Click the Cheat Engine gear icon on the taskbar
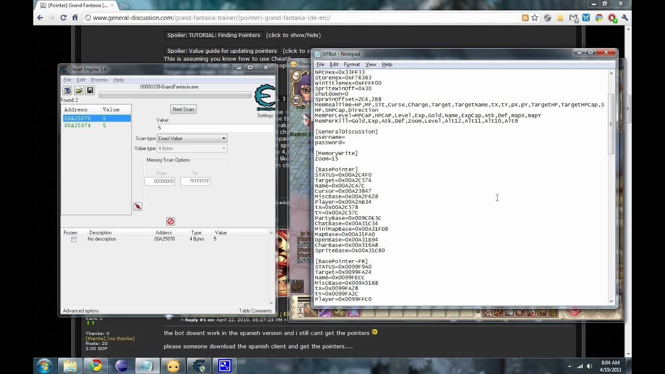The image size is (665, 374). [x=199, y=366]
